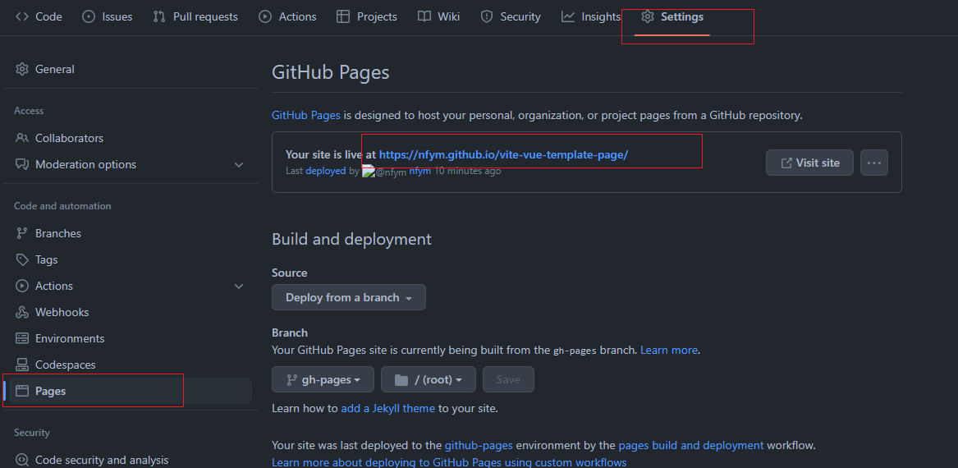Viewport: 958px width, 468px height.
Task: Go to Pull requests tab
Action: tap(195, 17)
